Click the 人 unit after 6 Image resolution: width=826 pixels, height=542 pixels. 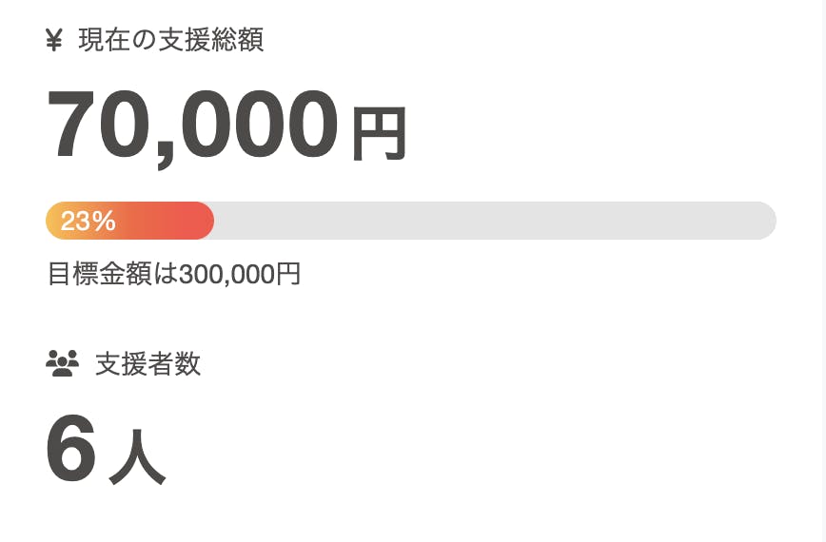coord(137,458)
